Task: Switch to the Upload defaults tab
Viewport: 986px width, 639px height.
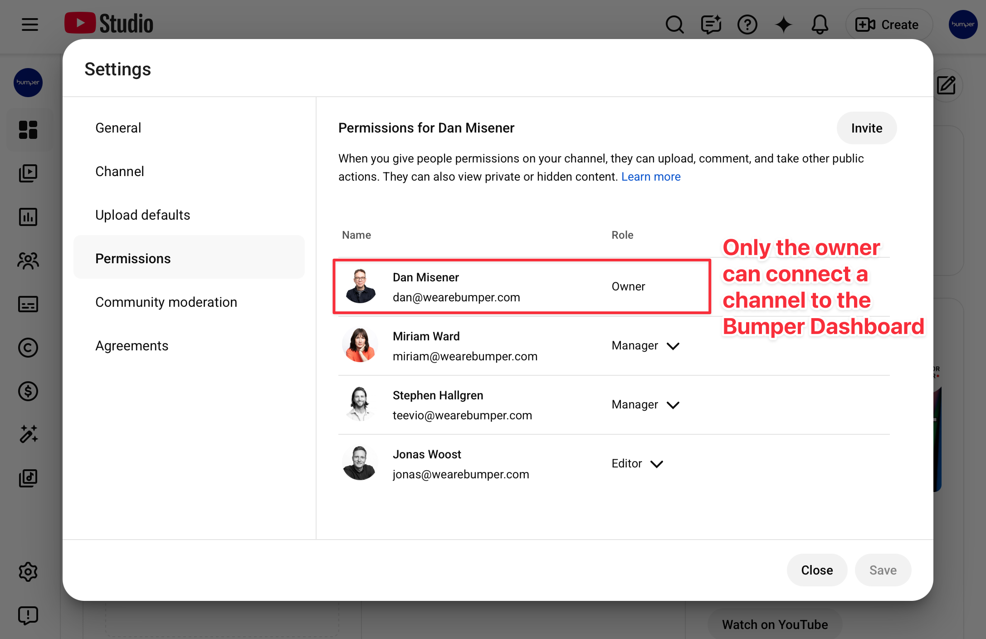Action: pyautogui.click(x=142, y=215)
